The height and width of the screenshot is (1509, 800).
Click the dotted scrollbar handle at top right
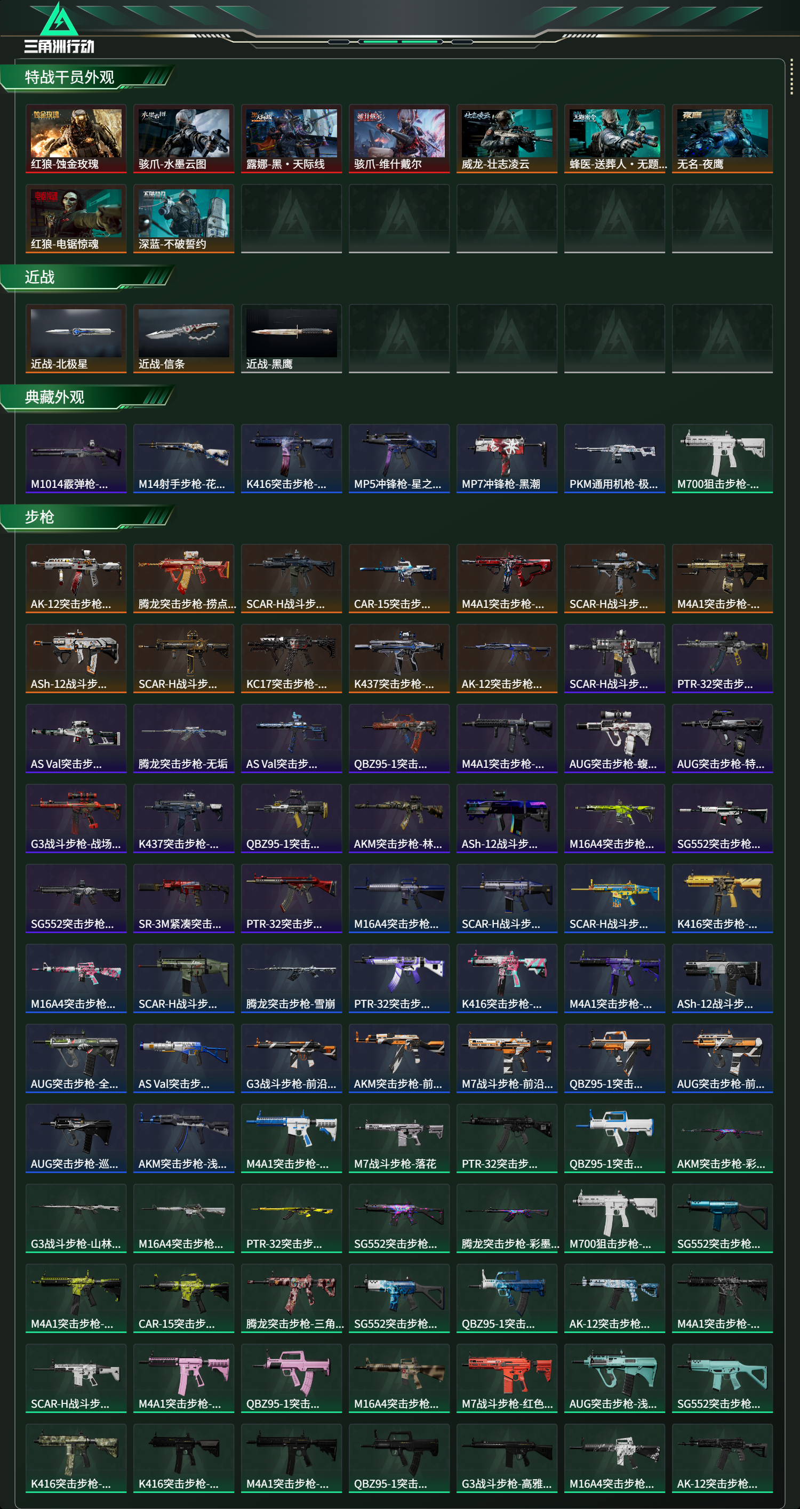pyautogui.click(x=791, y=76)
